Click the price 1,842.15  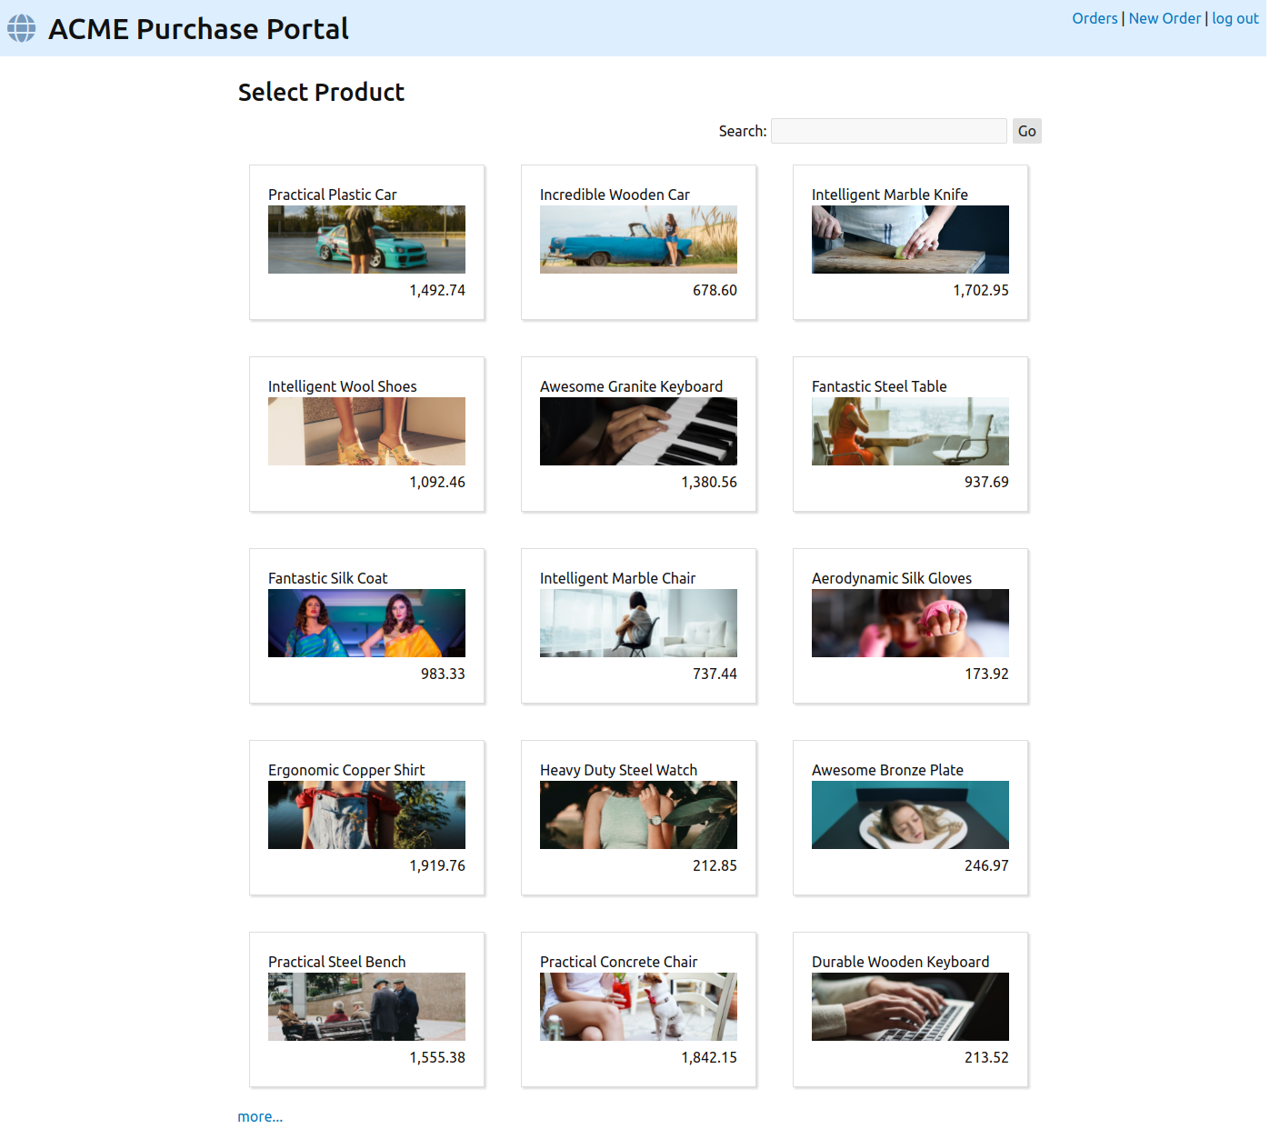coord(709,1057)
